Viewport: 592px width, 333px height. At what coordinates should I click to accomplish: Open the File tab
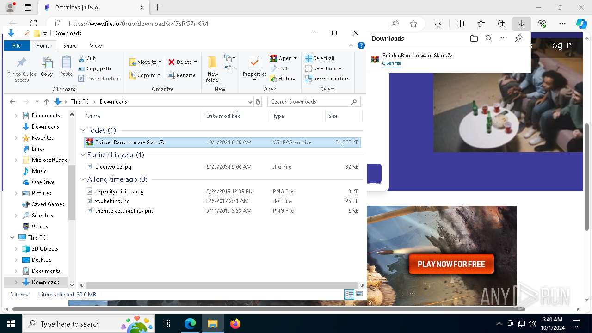coord(16,46)
